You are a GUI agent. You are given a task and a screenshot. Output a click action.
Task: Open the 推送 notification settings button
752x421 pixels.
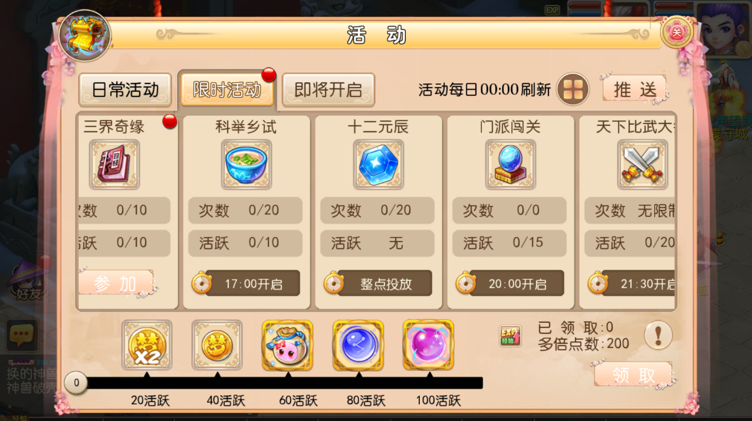pos(635,89)
